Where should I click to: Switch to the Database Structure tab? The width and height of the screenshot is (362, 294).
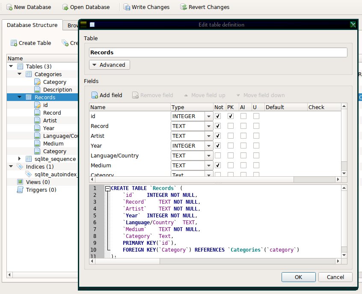coord(32,25)
